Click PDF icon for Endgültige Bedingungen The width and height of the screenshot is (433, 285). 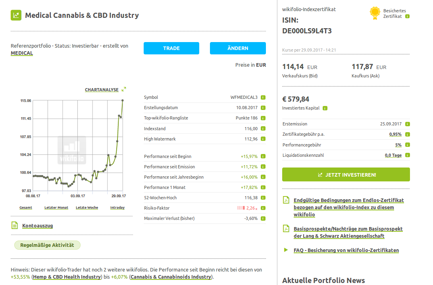286,200
